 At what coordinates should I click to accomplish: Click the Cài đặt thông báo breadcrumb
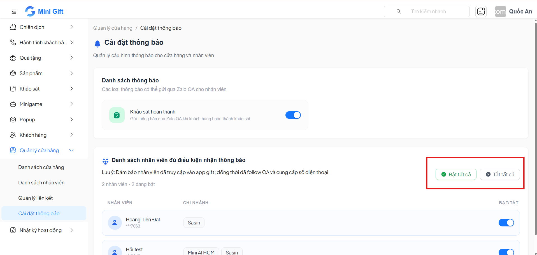pos(161,28)
